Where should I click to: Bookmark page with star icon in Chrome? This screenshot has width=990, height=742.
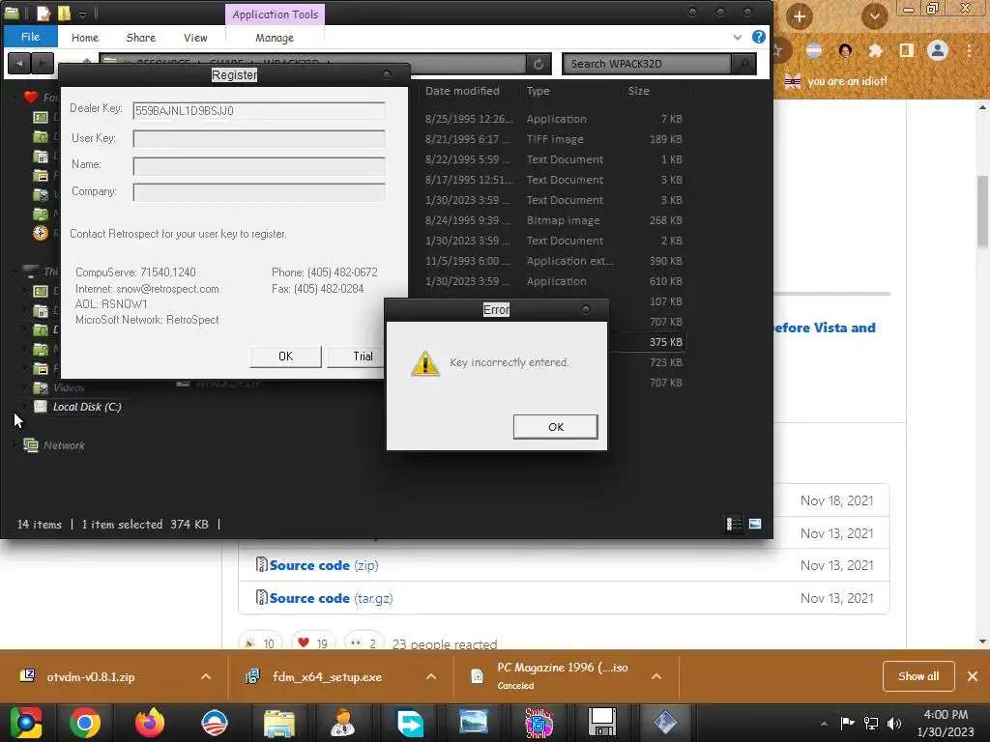pos(779,50)
